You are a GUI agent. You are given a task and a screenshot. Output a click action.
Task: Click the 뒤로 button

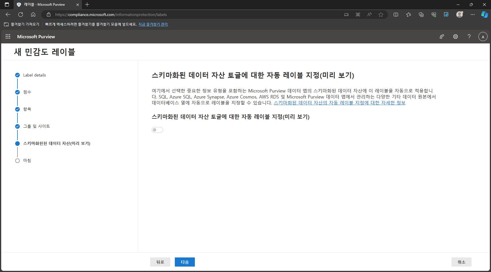click(160, 262)
